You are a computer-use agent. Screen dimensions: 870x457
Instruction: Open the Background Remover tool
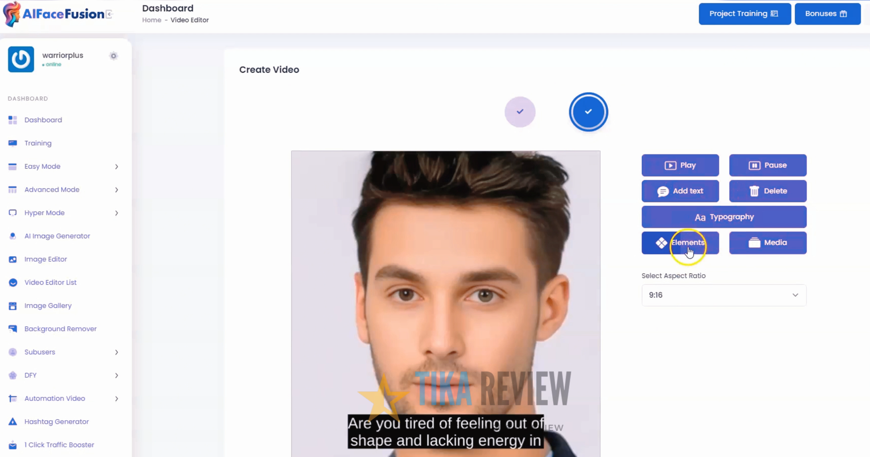pyautogui.click(x=61, y=328)
